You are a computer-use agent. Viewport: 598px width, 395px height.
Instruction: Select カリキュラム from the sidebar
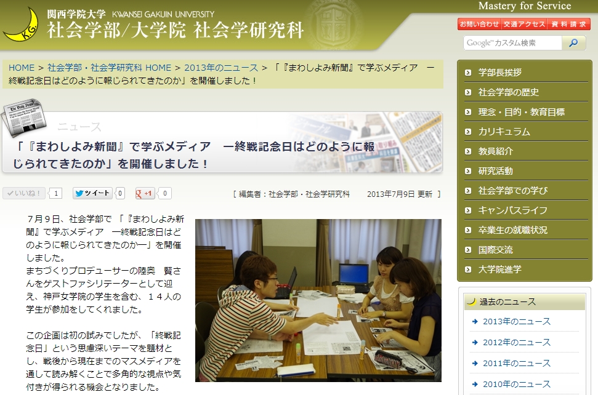coord(504,132)
